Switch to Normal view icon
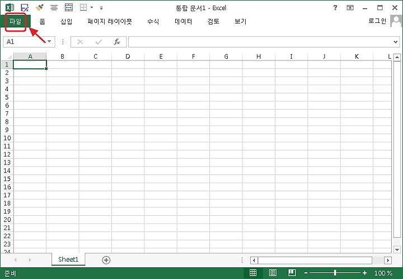Image resolution: width=403 pixels, height=279 pixels. coord(253,273)
